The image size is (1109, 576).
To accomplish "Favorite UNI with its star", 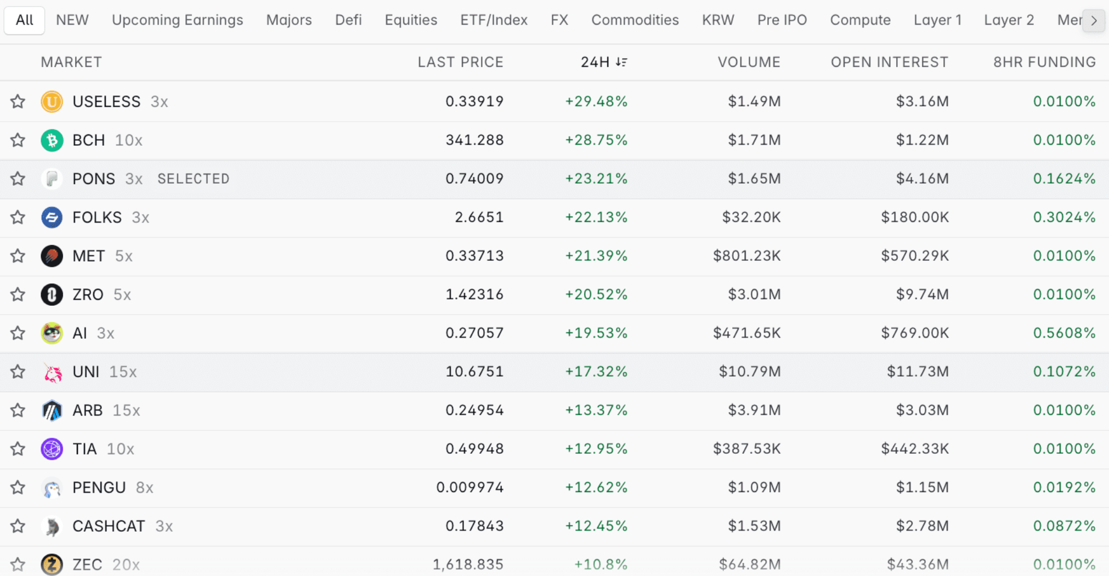I will click(18, 372).
